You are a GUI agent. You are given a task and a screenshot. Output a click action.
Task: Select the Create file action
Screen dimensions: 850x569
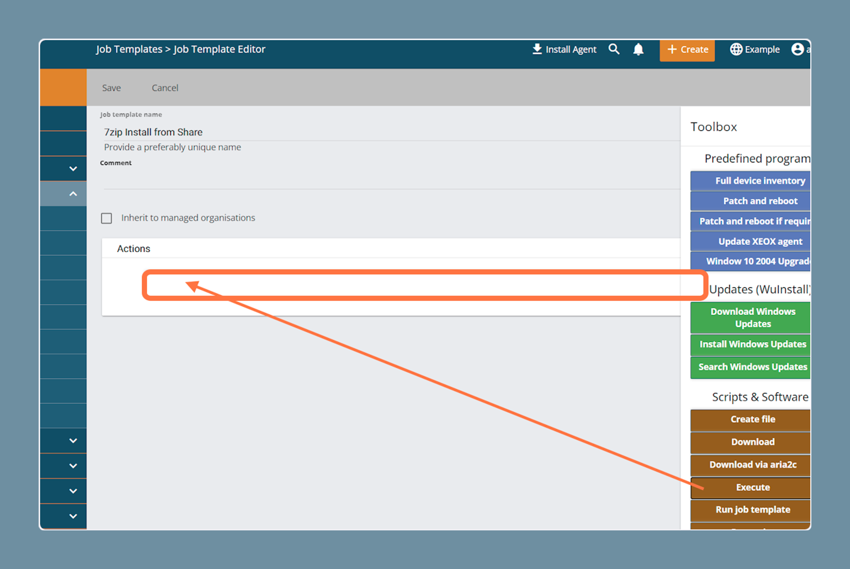[750, 420]
